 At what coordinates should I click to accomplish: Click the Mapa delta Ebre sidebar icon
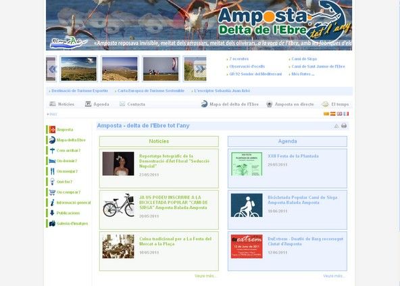click(x=52, y=140)
